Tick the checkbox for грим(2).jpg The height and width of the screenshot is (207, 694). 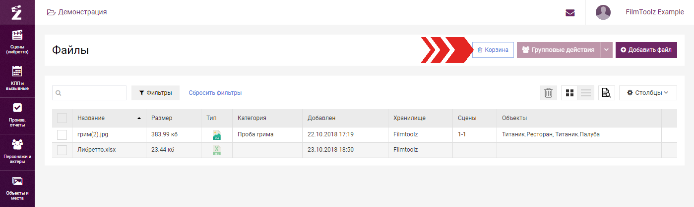tap(62, 135)
